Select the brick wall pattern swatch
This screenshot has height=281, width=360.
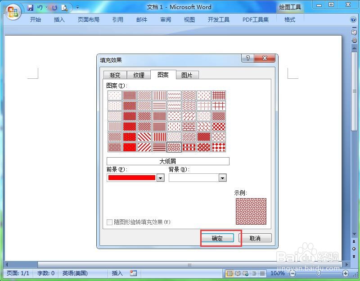(189, 127)
